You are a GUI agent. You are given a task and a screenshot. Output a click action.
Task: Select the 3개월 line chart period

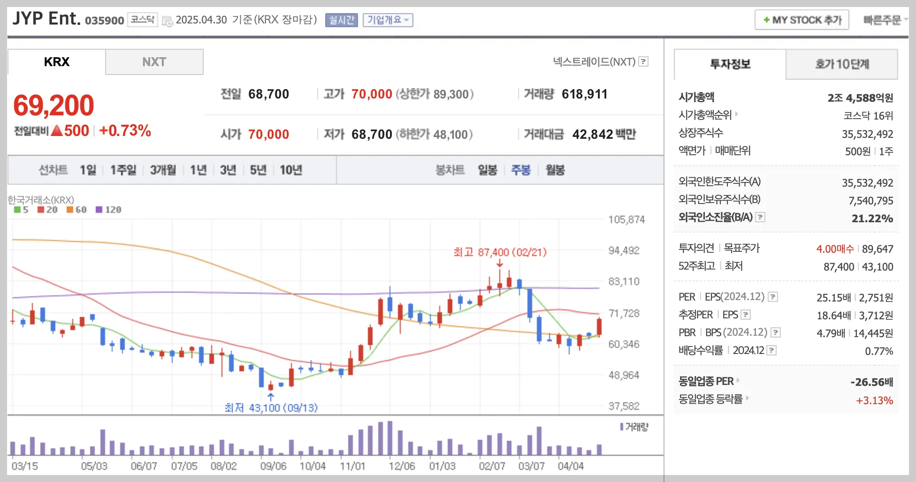pos(163,170)
